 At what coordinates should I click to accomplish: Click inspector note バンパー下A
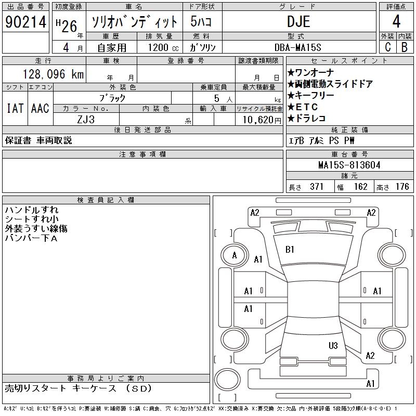coord(31,238)
